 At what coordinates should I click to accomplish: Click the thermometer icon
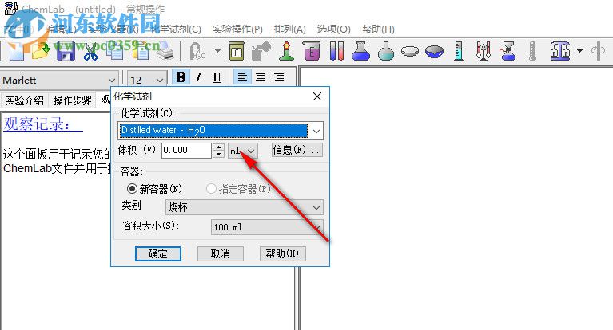(532, 51)
